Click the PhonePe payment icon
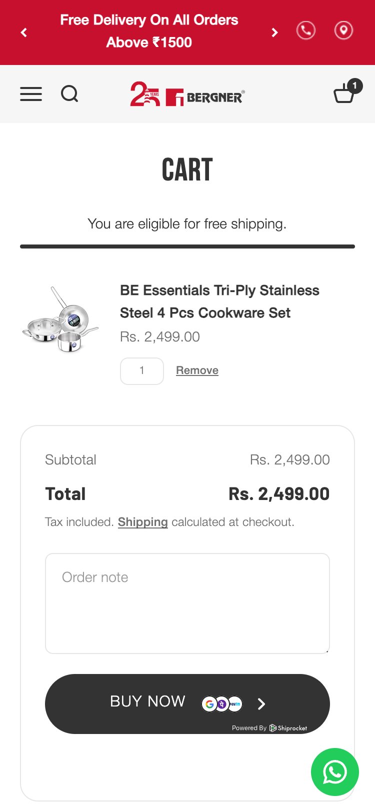The width and height of the screenshot is (375, 812). 221,704
